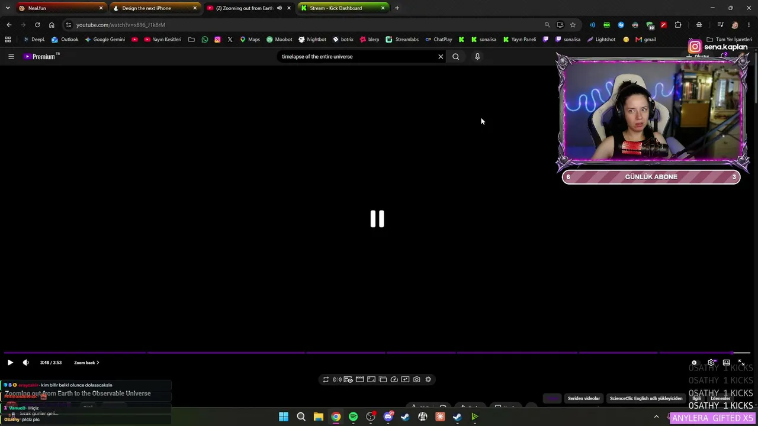Viewport: 758px width, 426px height.
Task: Open the enhancer toolbar gear options
Action: coord(428,380)
